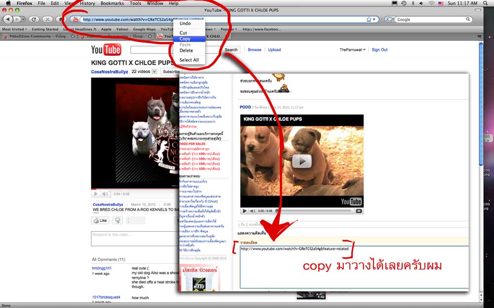Screen dimensions: 494x308
Task: Click the Respond to this video comment box
Action: 135,239
